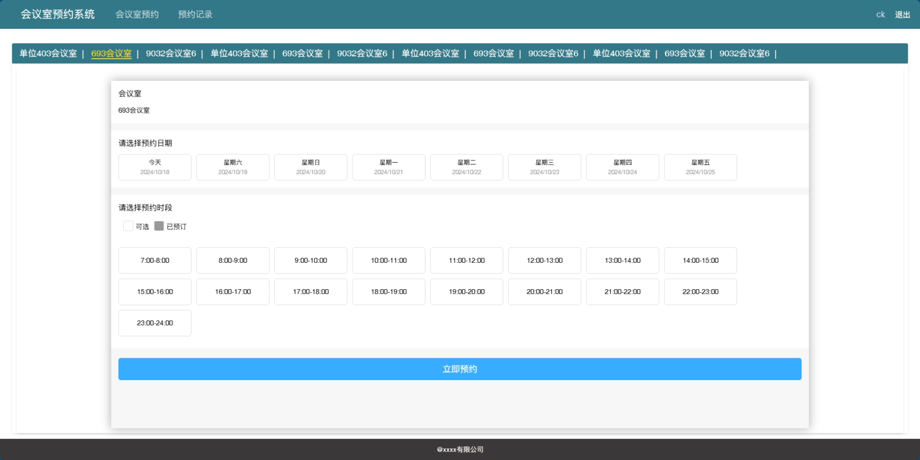
Task: Open the 会议室预约 navigation menu
Action: (137, 14)
